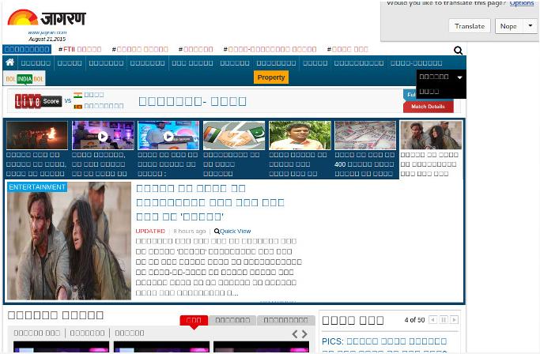Open the fire scene carousel thumbnail
Screen dimensions: 540x354
coord(37,135)
